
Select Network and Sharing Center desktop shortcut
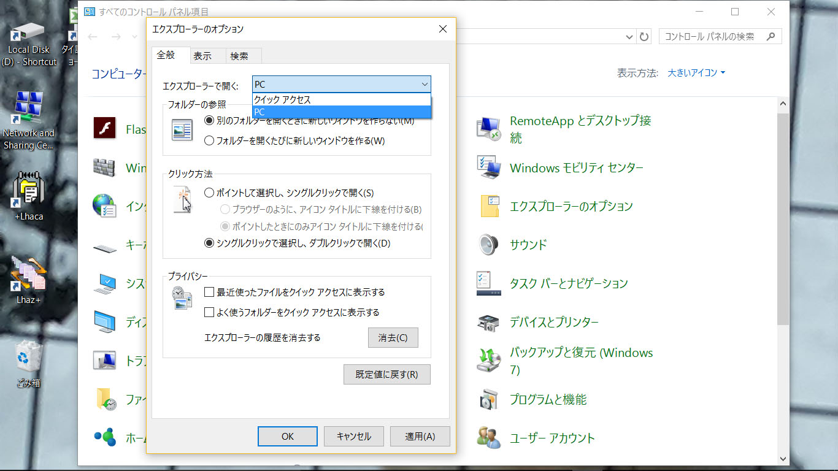[x=28, y=121]
